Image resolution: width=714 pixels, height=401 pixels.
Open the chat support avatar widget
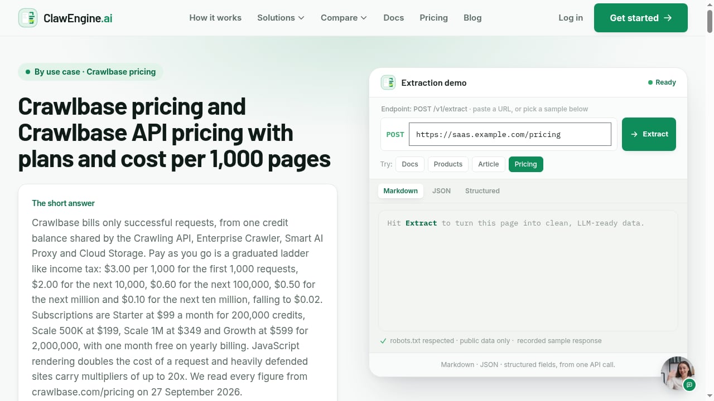(x=678, y=373)
